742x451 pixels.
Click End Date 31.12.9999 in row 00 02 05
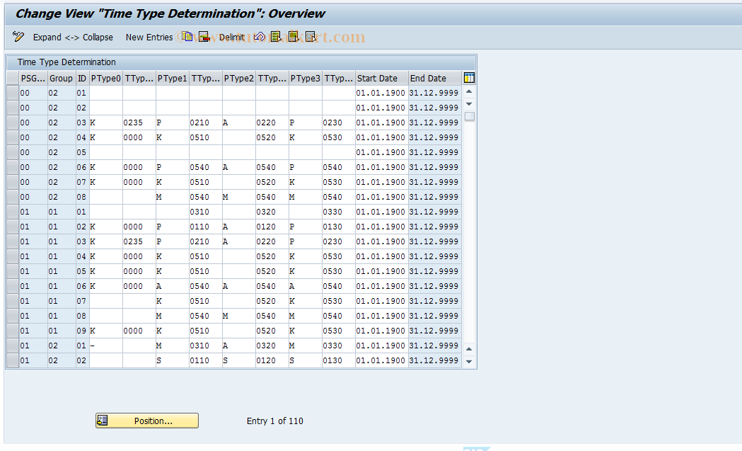tap(434, 152)
